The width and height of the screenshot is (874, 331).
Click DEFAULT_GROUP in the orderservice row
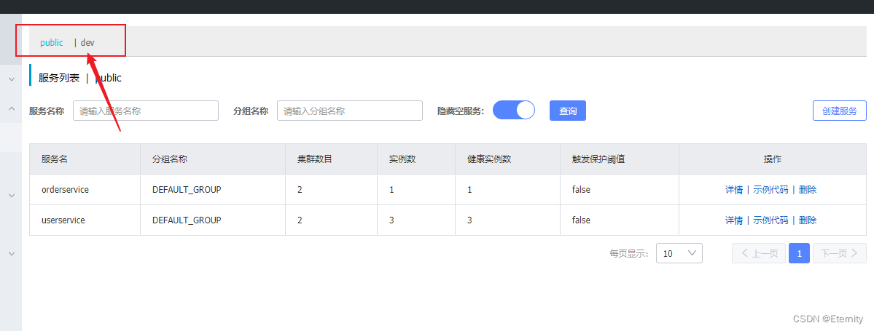187,190
